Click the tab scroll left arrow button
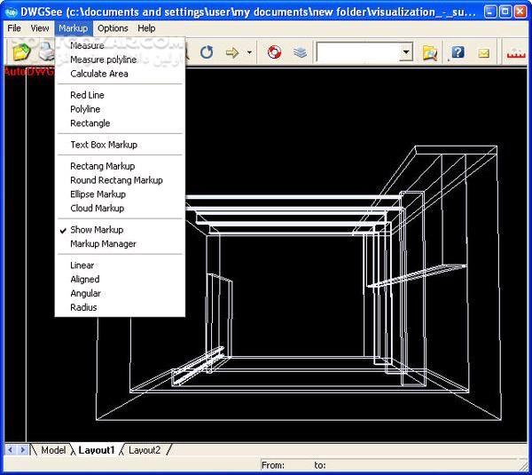Viewport: 532px width, 475px height. [x=11, y=450]
